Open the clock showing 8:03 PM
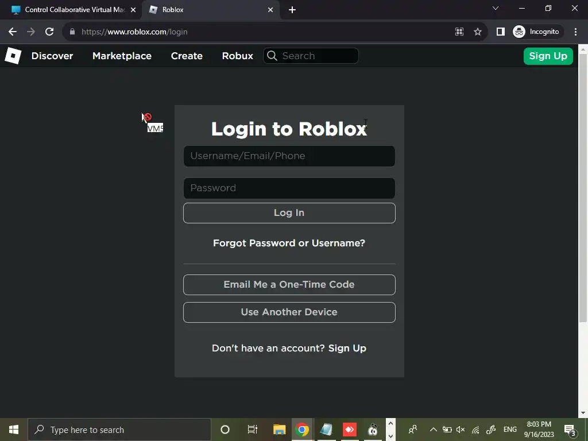Screen dimensions: 588x441 (x=539, y=430)
